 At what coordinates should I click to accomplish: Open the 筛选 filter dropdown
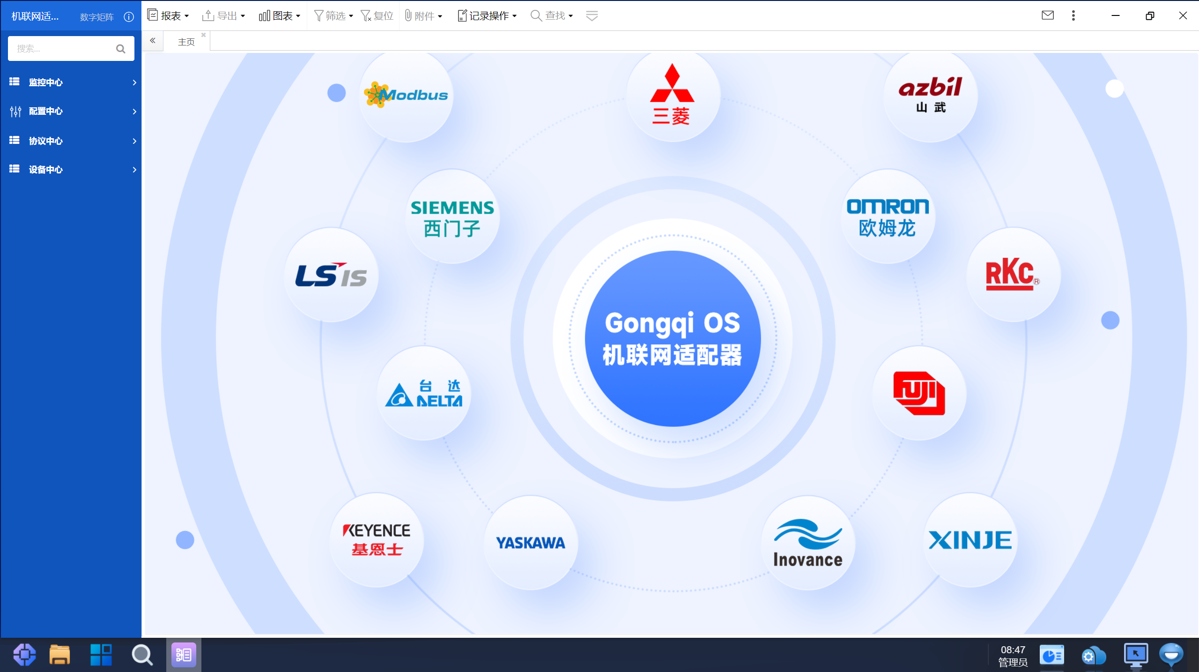coord(333,15)
